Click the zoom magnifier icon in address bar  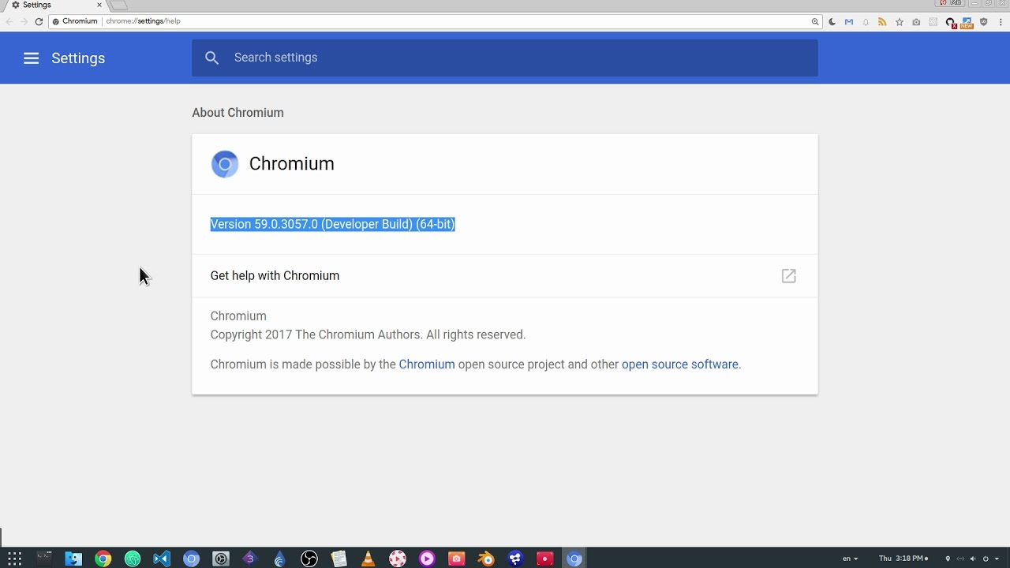[815, 21]
